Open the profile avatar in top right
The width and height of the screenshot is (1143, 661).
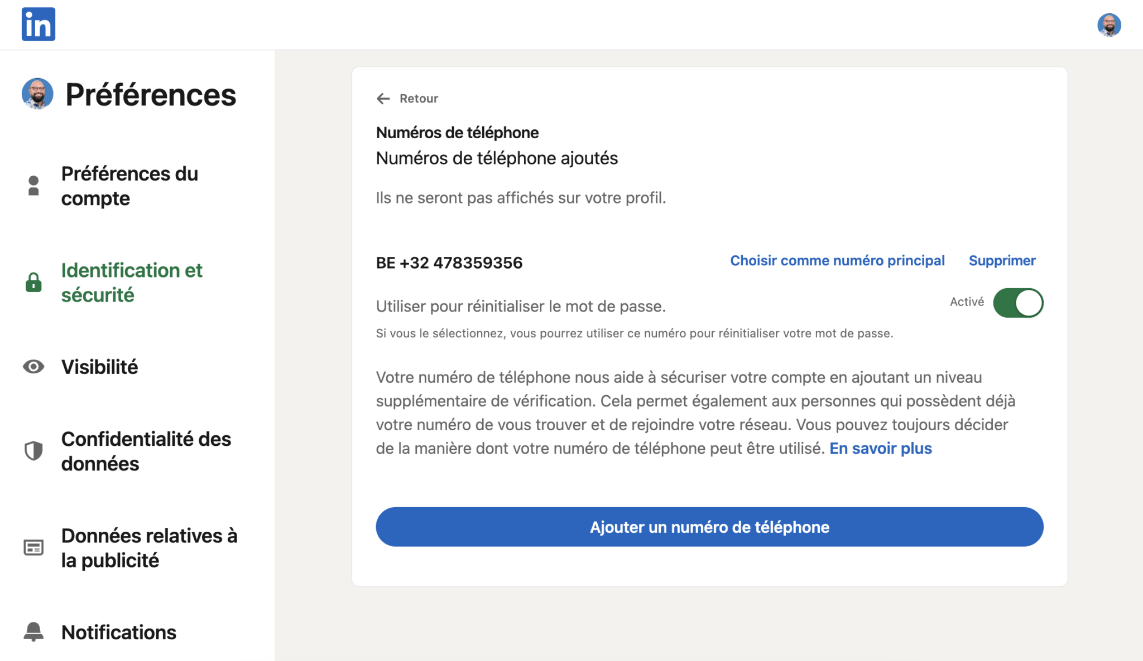(x=1109, y=25)
